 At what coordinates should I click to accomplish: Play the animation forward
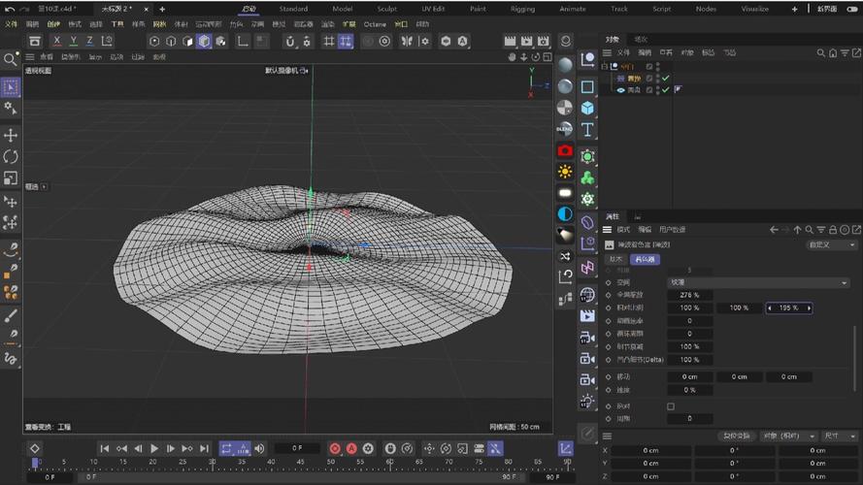(x=154, y=449)
